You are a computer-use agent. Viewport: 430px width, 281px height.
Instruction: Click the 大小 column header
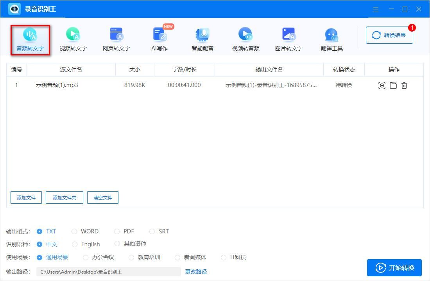(134, 69)
